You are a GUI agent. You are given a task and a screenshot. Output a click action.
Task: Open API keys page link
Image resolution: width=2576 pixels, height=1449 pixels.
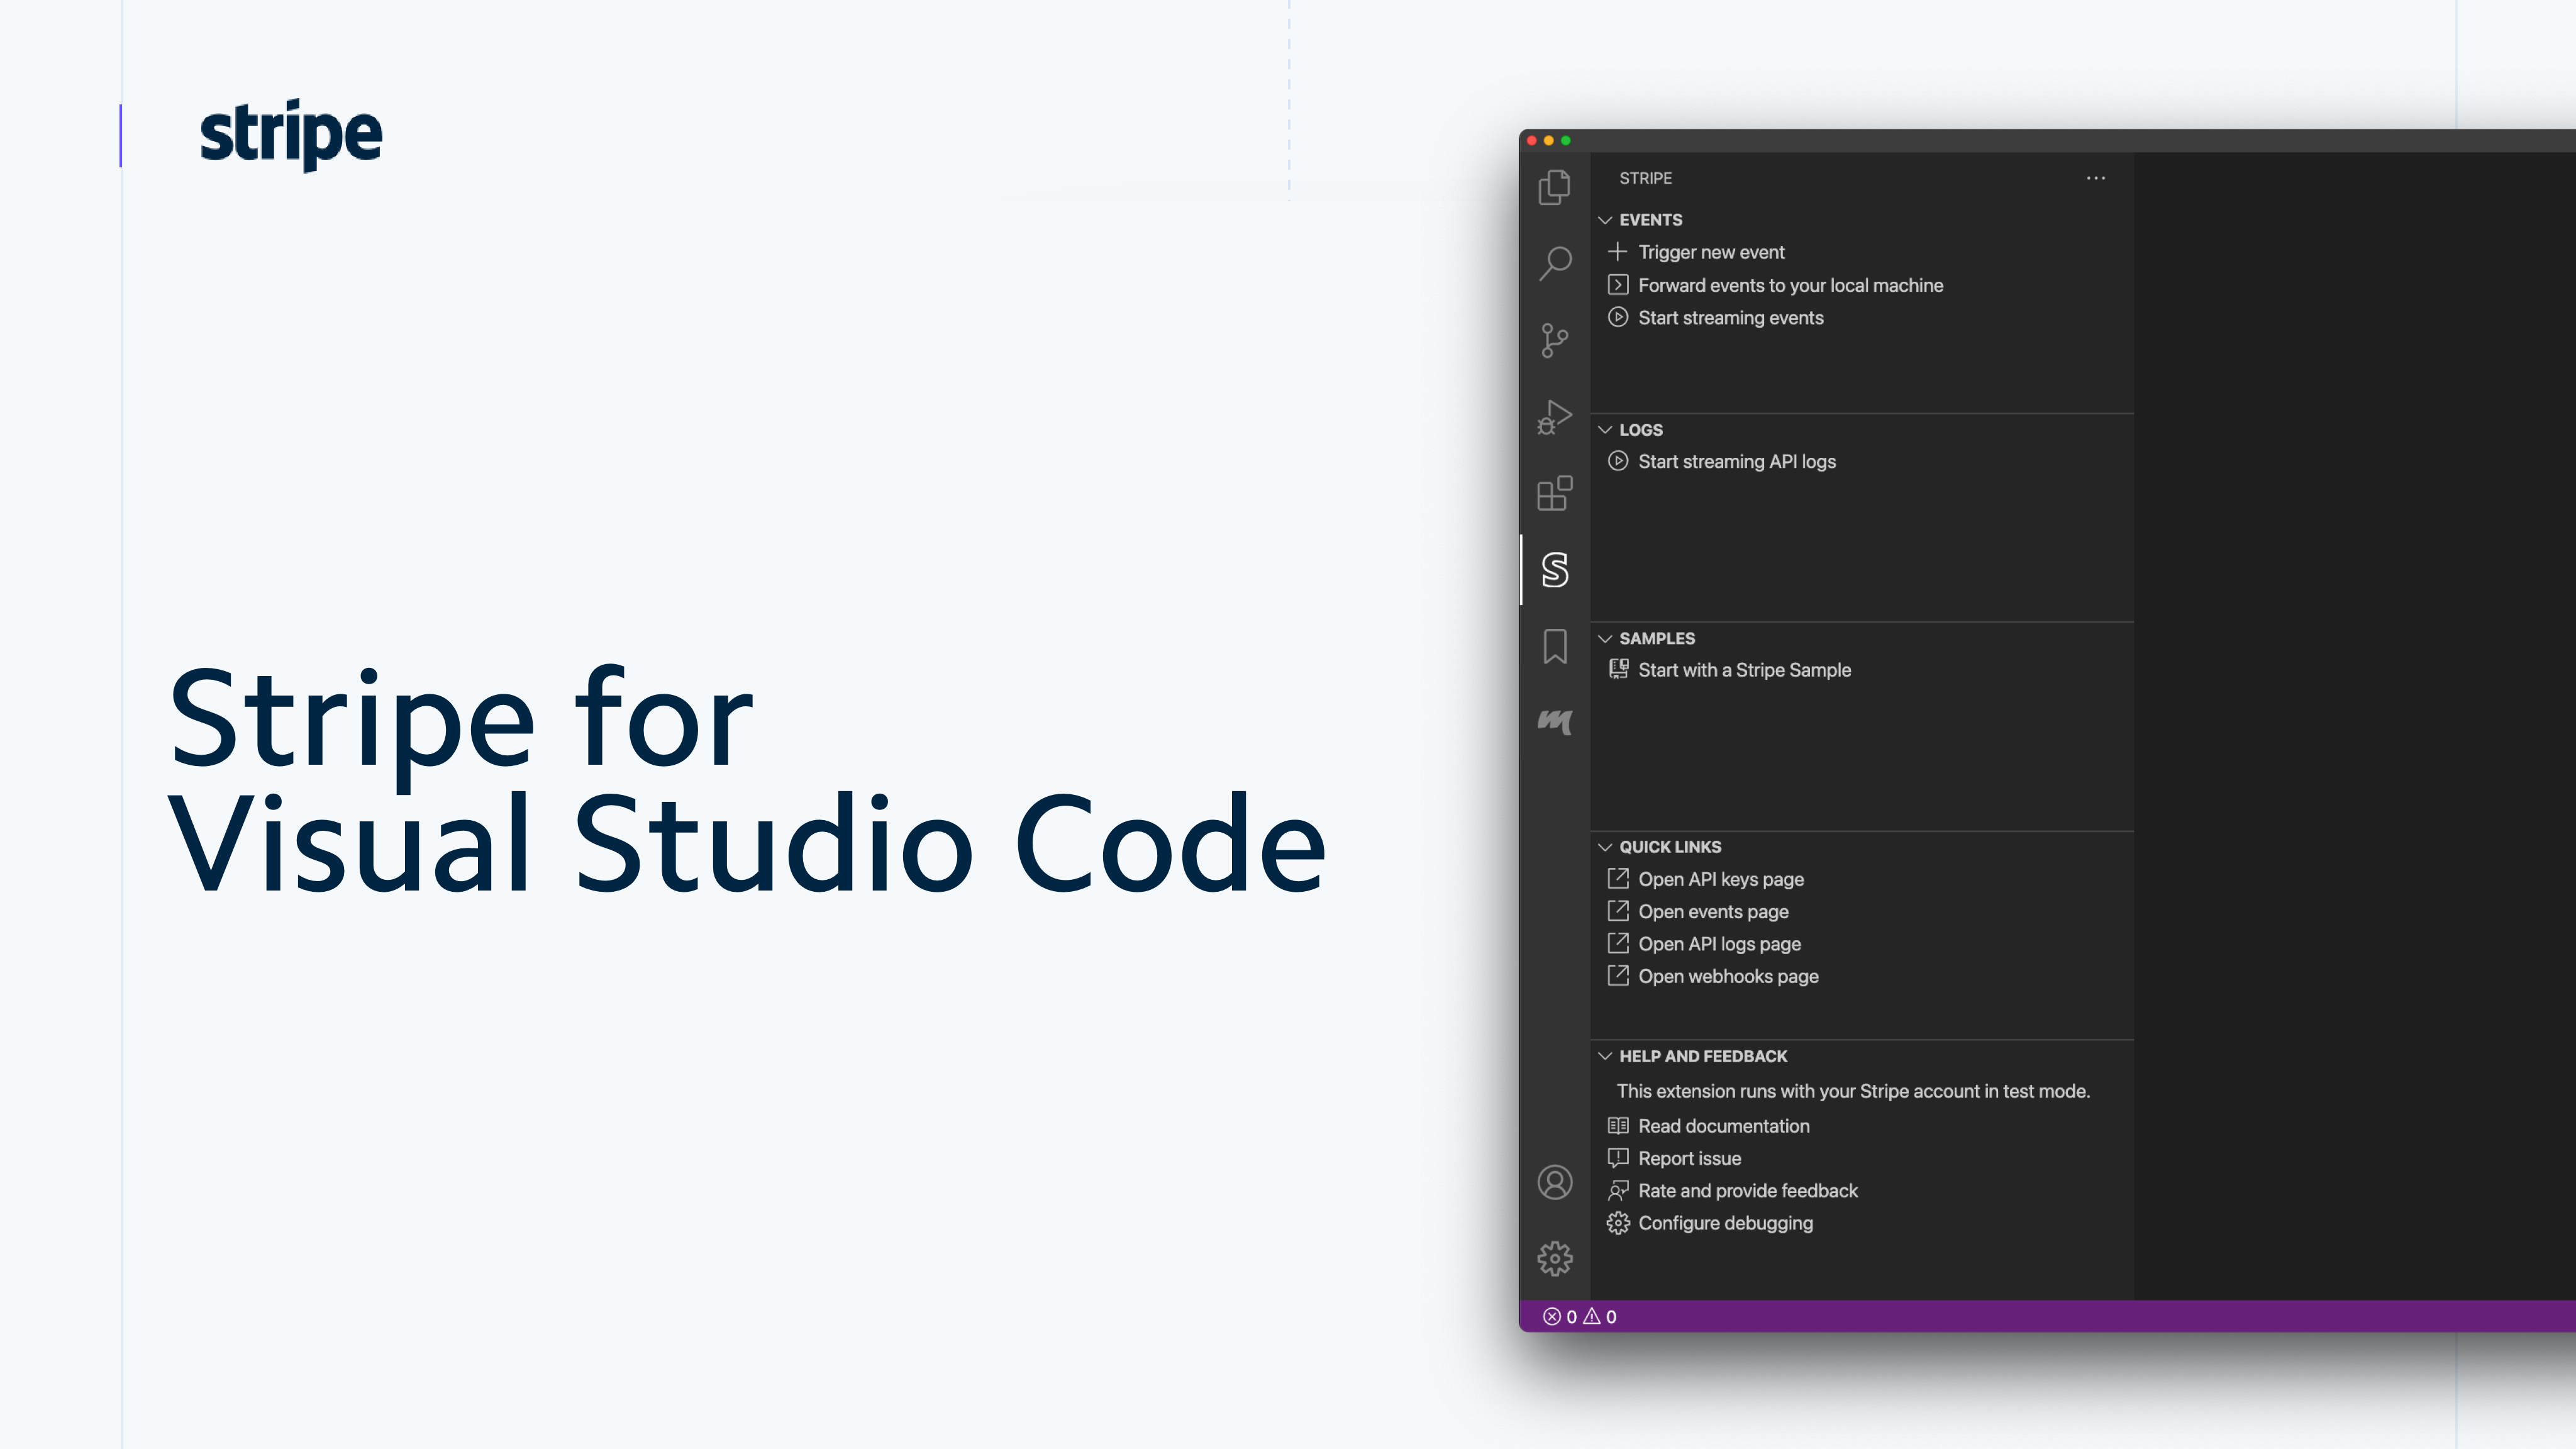pyautogui.click(x=1720, y=879)
